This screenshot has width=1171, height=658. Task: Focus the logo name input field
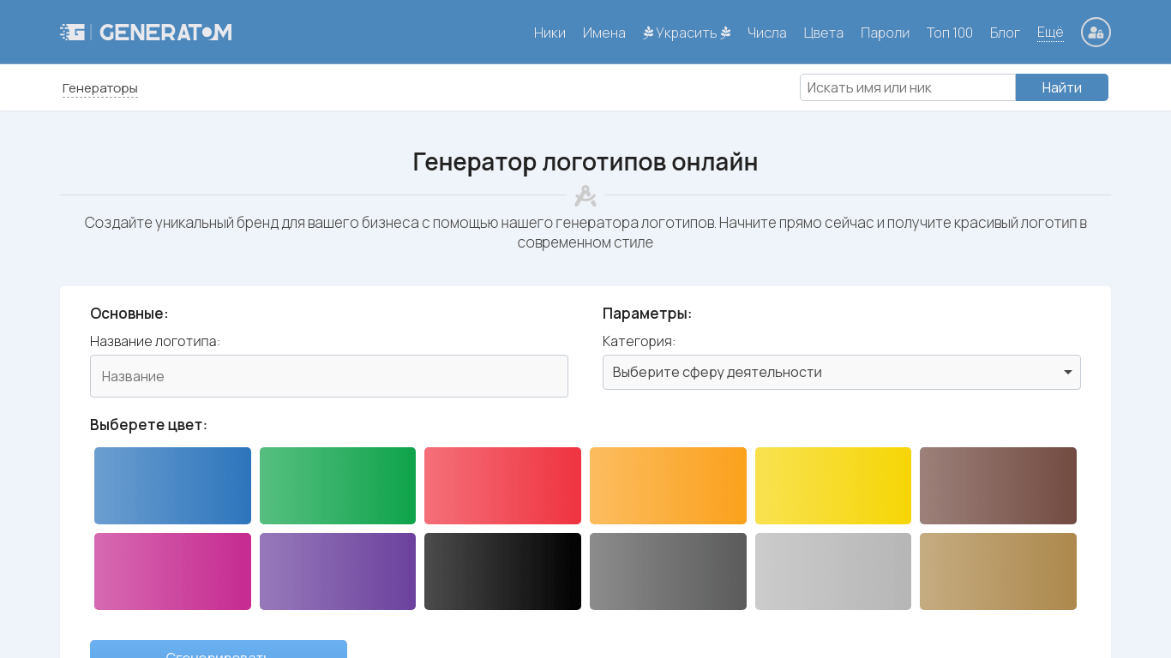(328, 376)
